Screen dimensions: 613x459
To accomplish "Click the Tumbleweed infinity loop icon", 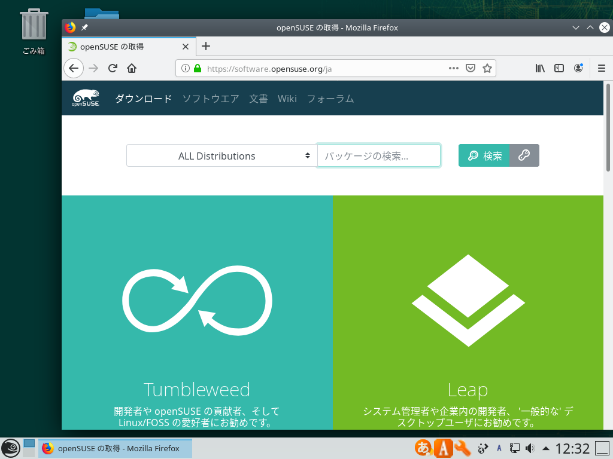I will [x=197, y=300].
